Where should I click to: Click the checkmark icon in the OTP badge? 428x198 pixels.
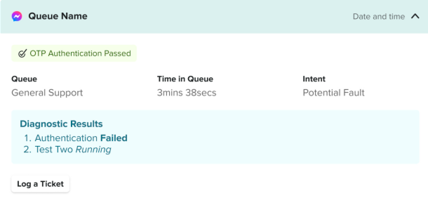click(22, 54)
